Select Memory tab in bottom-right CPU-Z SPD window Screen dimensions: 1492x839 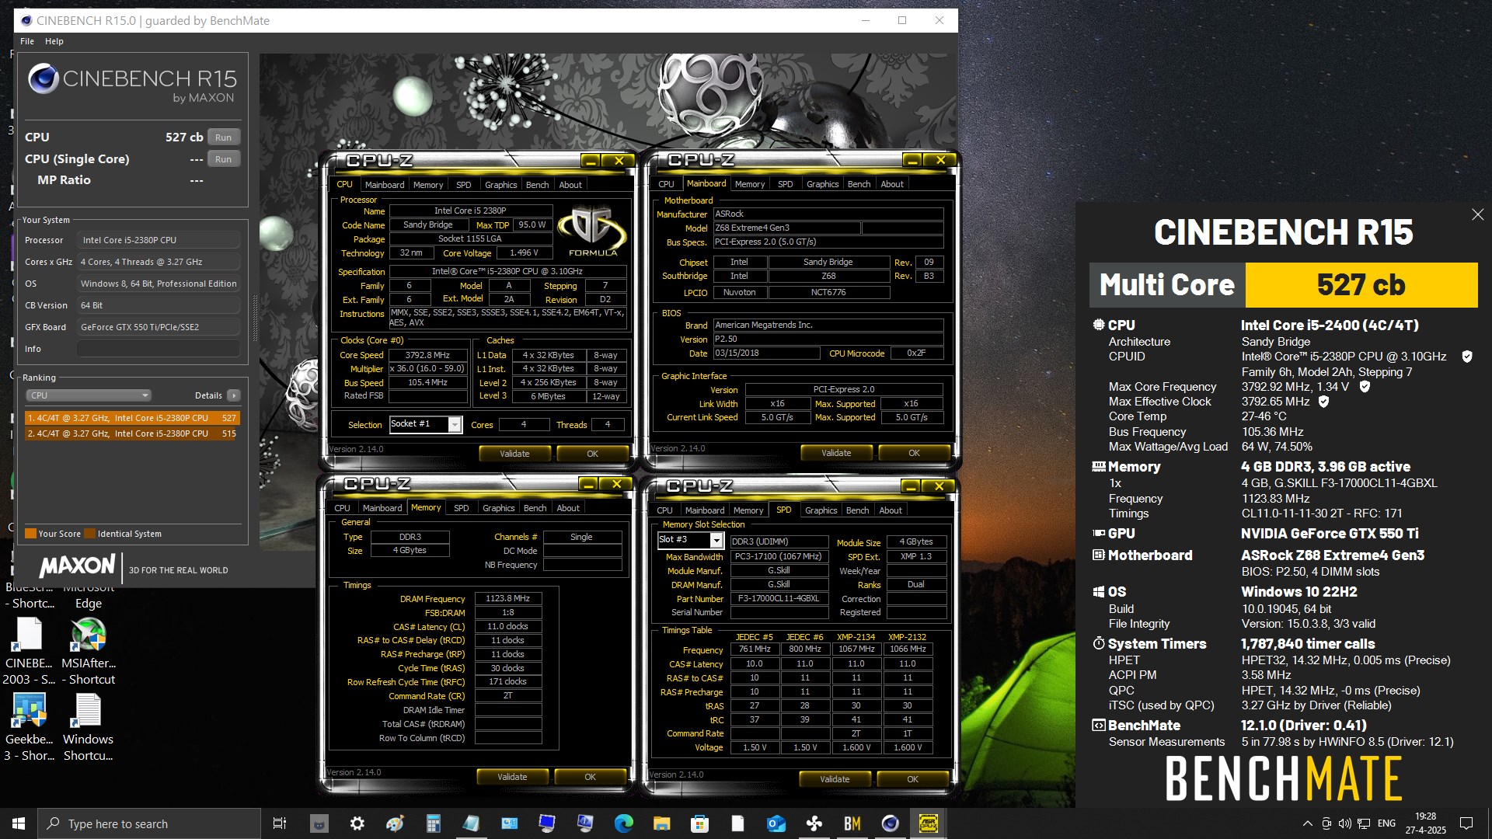click(x=748, y=510)
